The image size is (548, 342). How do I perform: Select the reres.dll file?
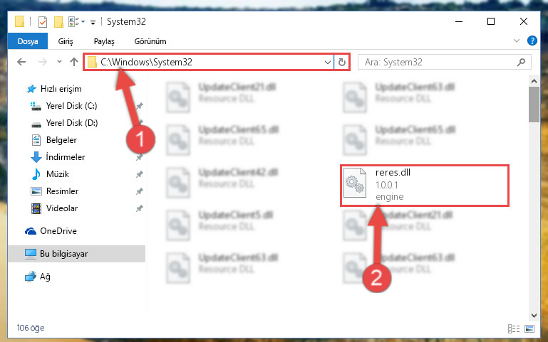(x=424, y=185)
